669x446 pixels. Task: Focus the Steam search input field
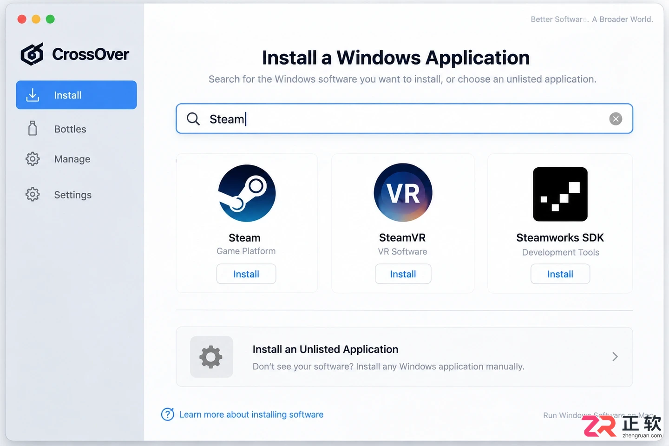(x=404, y=118)
